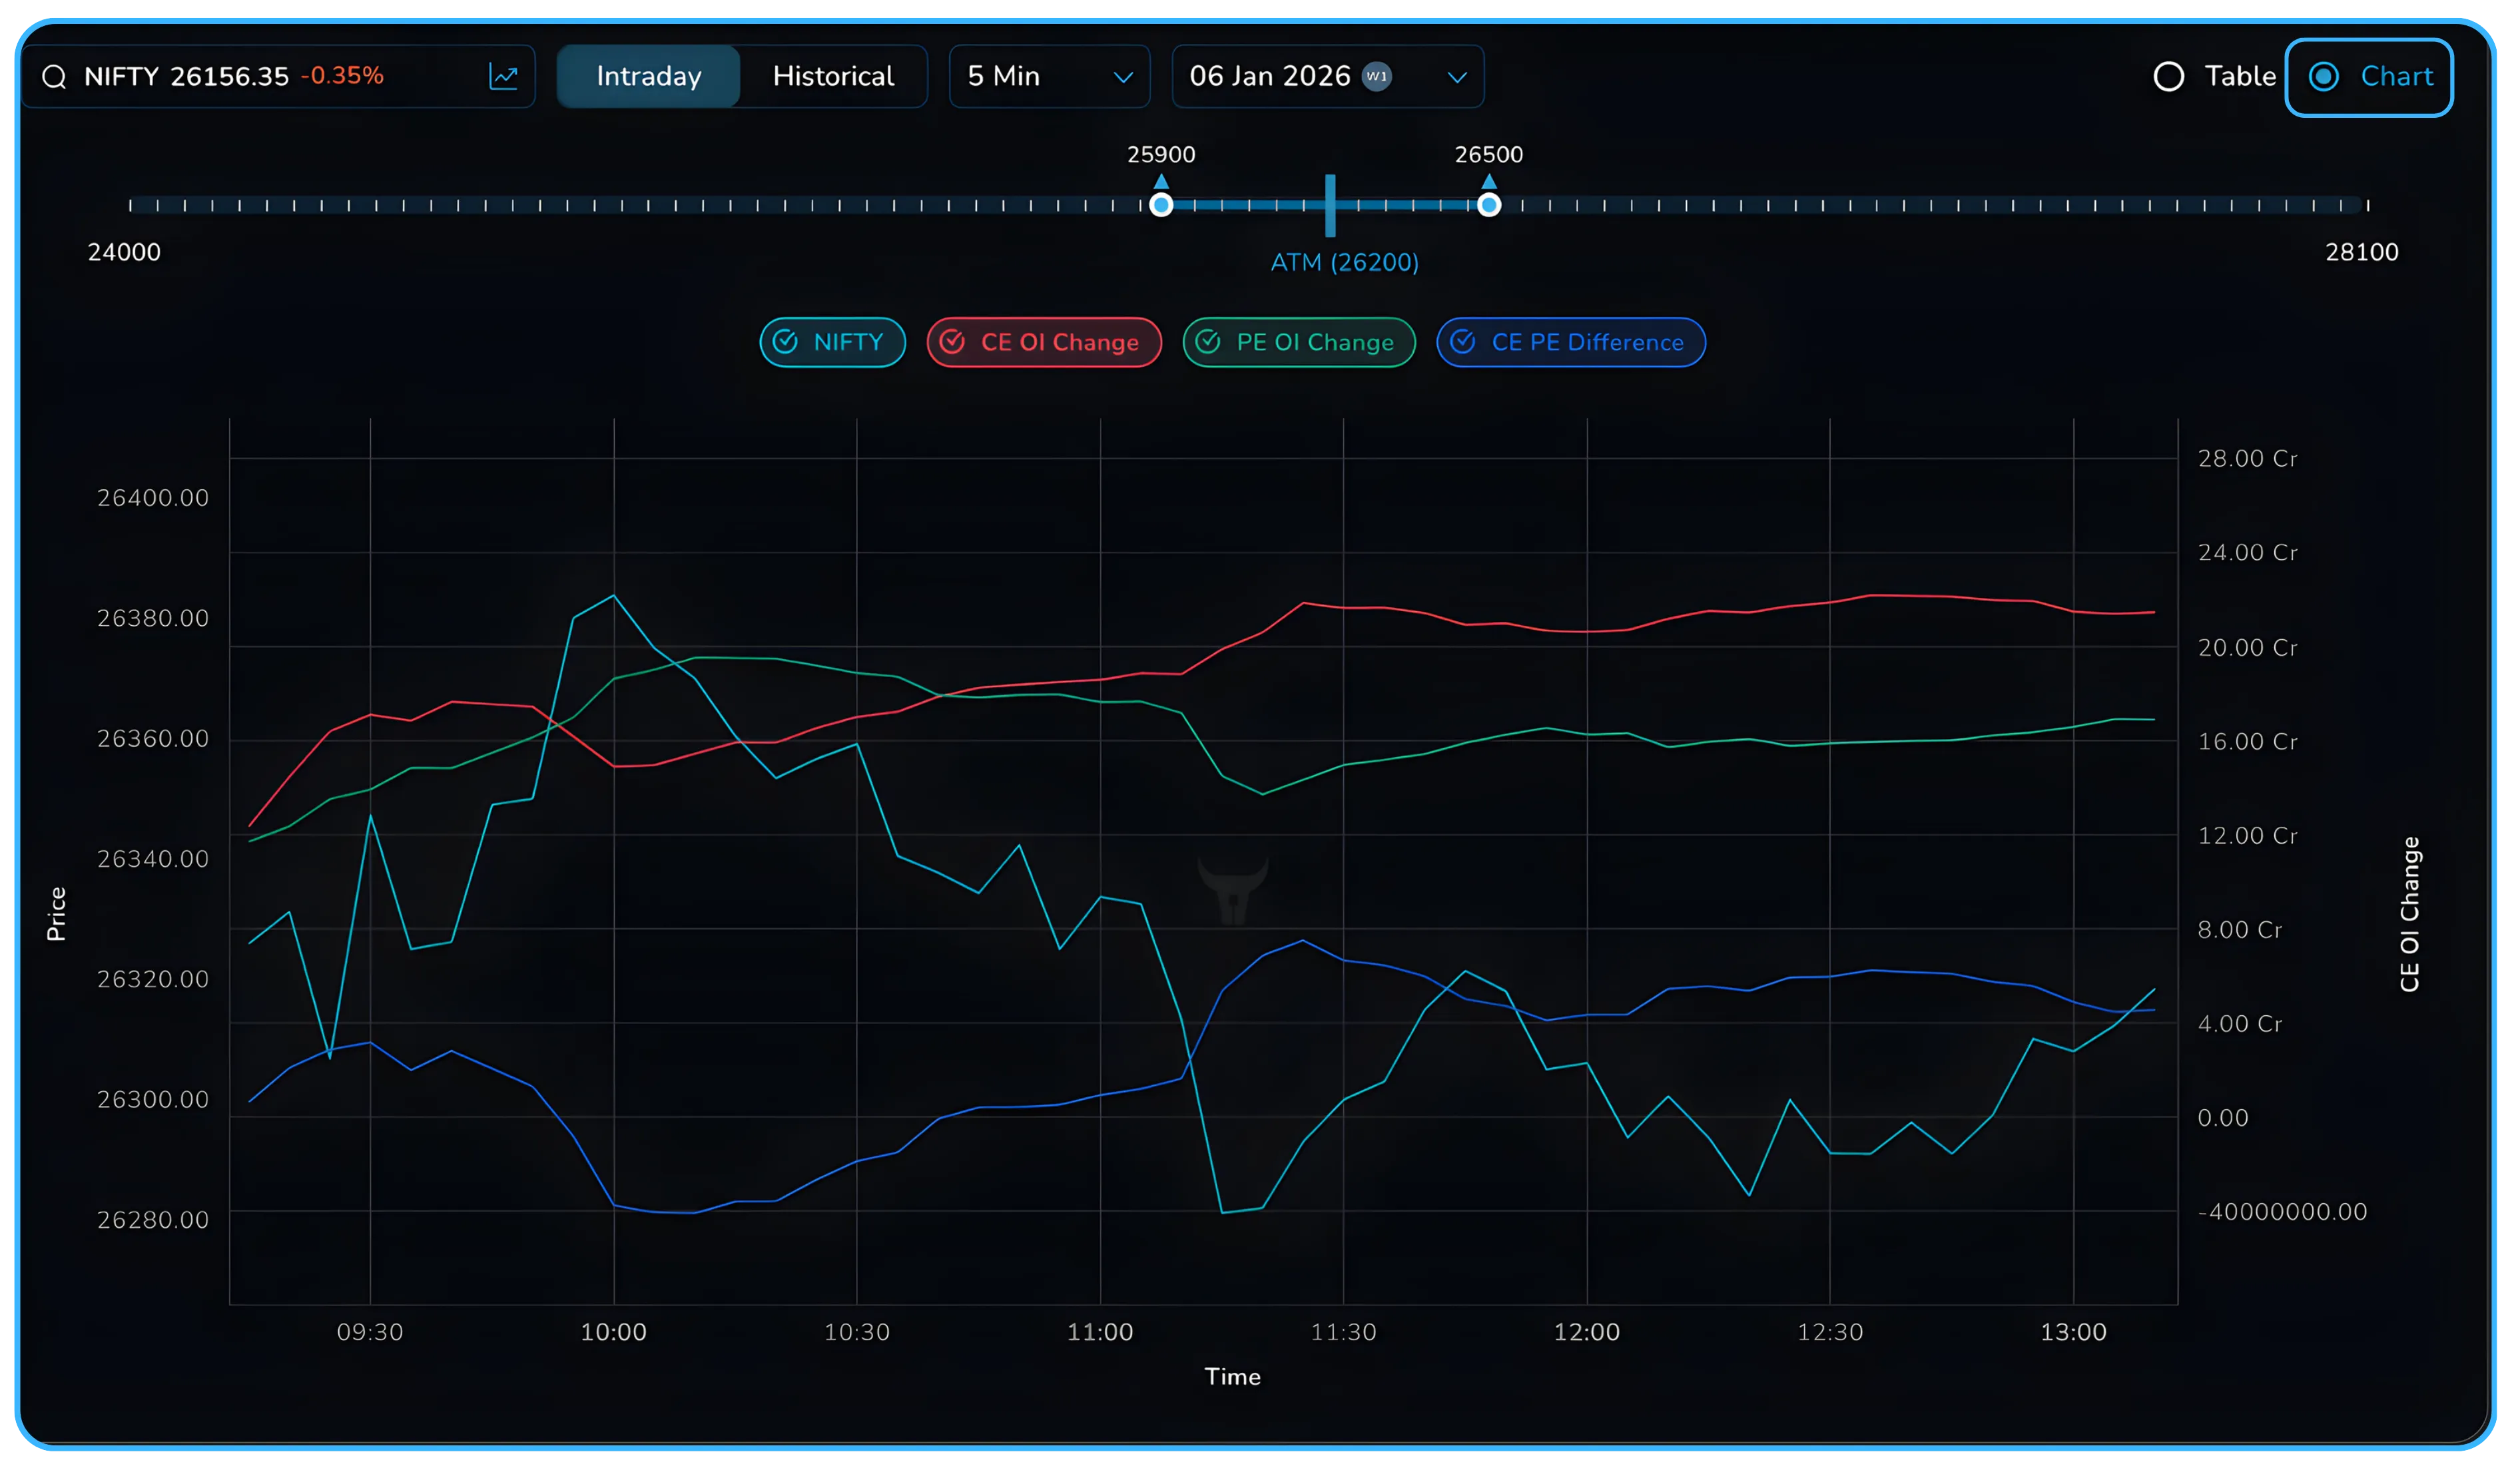Click the 25900 strike slider handle
Screen dimensions: 2520x1466
[x=1162, y=205]
